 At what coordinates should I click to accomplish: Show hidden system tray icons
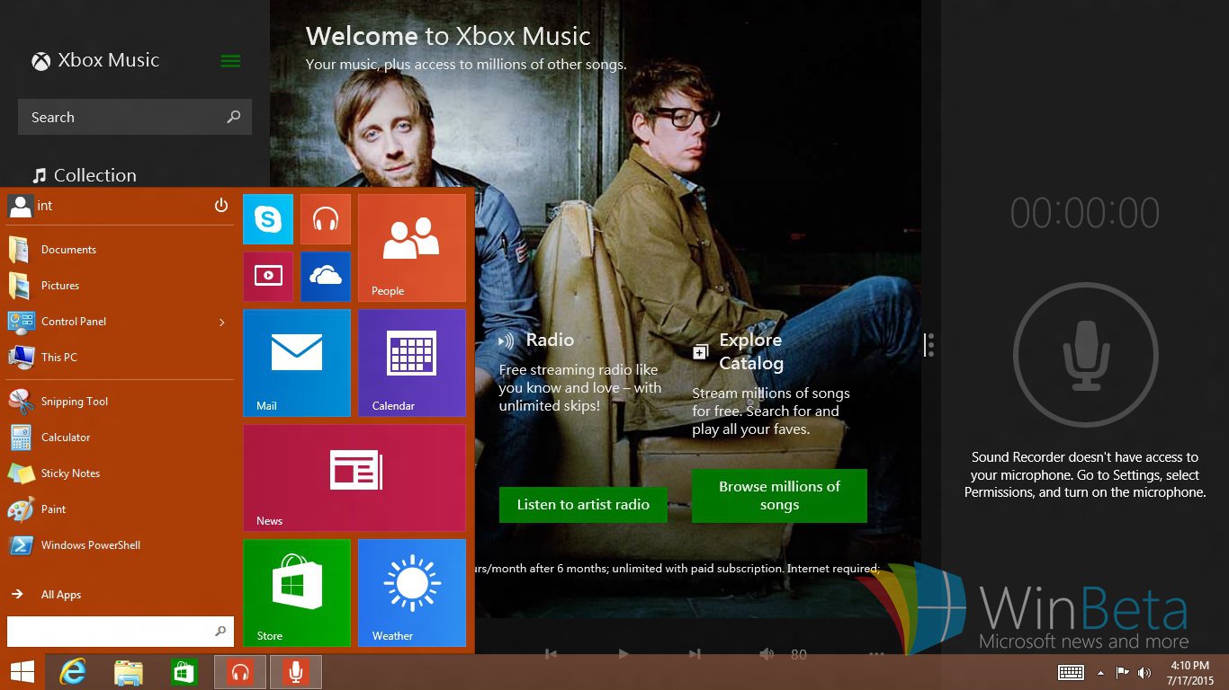(1100, 673)
